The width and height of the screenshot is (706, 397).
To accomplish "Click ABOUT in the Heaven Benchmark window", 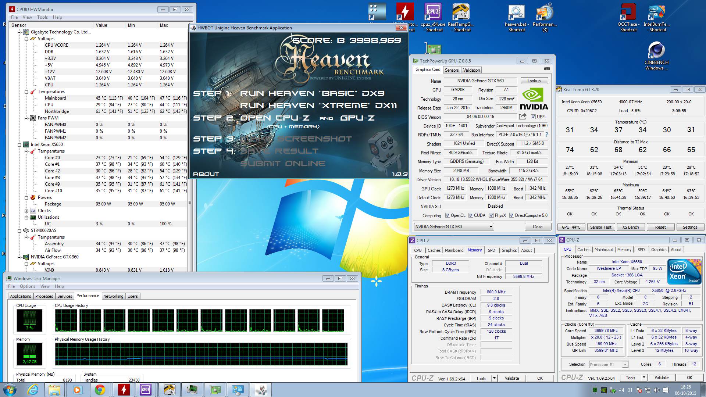I will tap(206, 174).
